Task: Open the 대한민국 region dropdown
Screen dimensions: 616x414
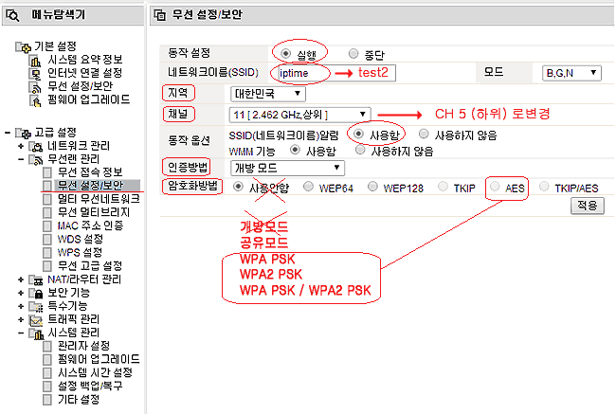Action: pyautogui.click(x=267, y=94)
